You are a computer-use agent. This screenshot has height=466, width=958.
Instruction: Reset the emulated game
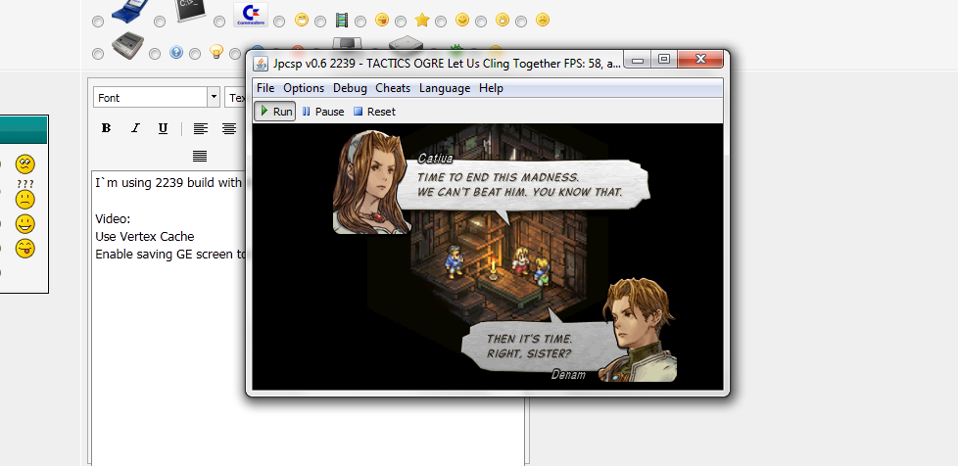374,112
